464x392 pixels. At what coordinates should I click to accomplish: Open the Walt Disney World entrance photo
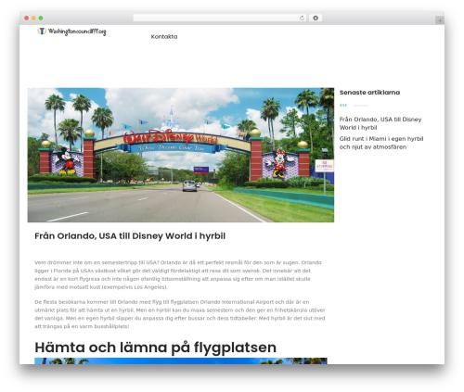point(181,155)
